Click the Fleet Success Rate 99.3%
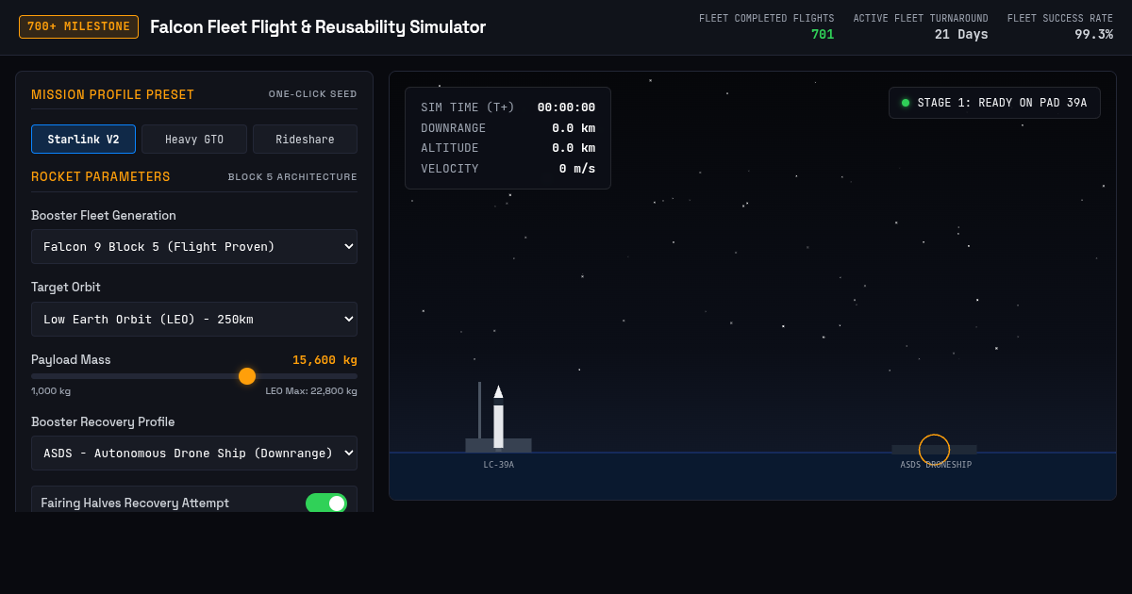This screenshot has height=594, width=1132. 1093,35
